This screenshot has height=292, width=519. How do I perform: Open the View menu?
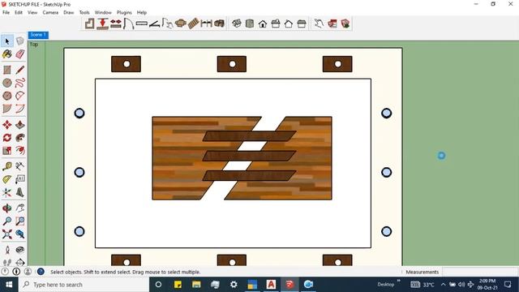click(x=32, y=12)
